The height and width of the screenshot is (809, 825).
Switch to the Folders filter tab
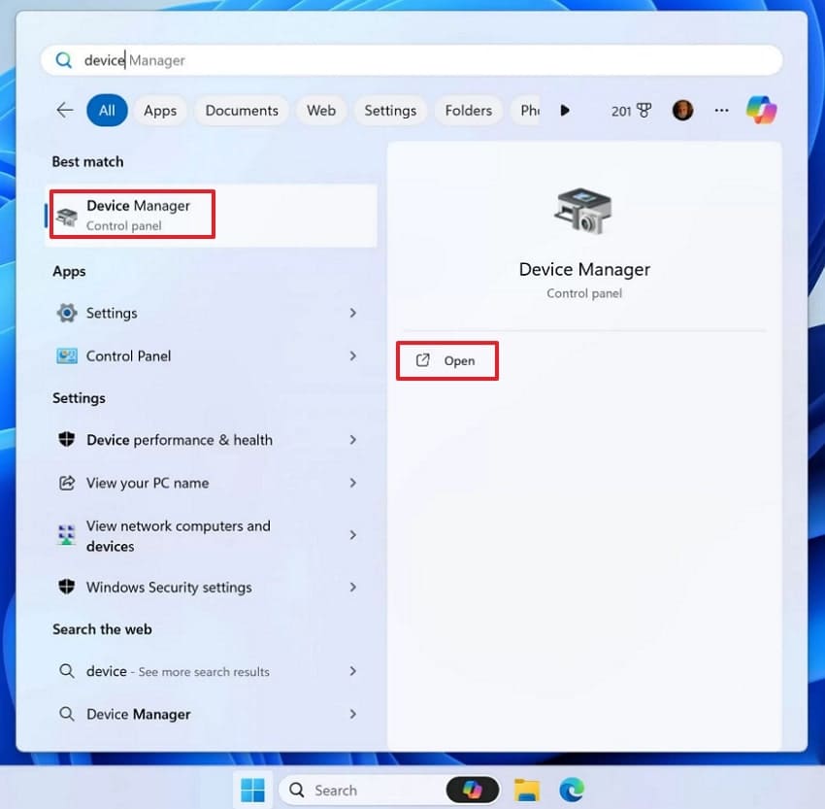468,111
